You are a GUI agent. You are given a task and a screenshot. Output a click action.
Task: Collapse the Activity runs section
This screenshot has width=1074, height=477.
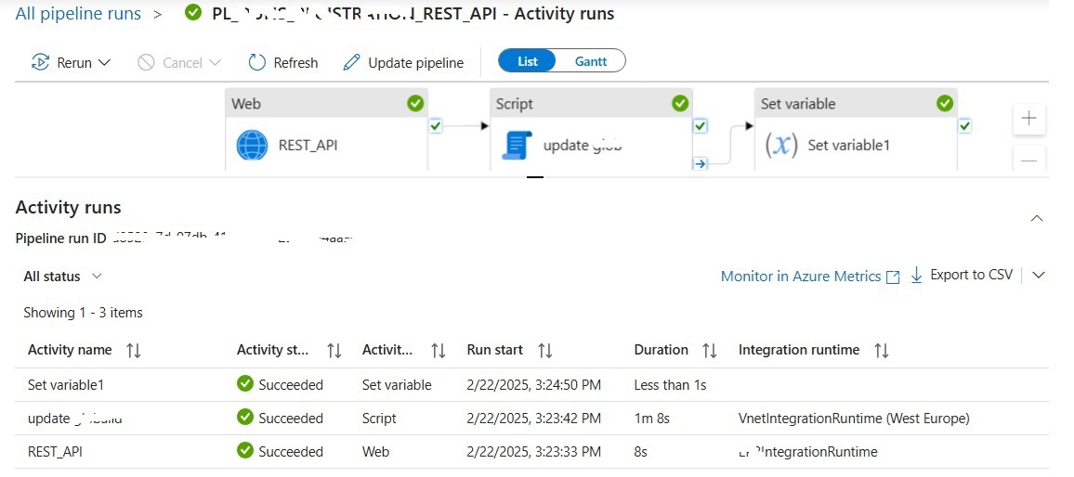(x=1037, y=218)
